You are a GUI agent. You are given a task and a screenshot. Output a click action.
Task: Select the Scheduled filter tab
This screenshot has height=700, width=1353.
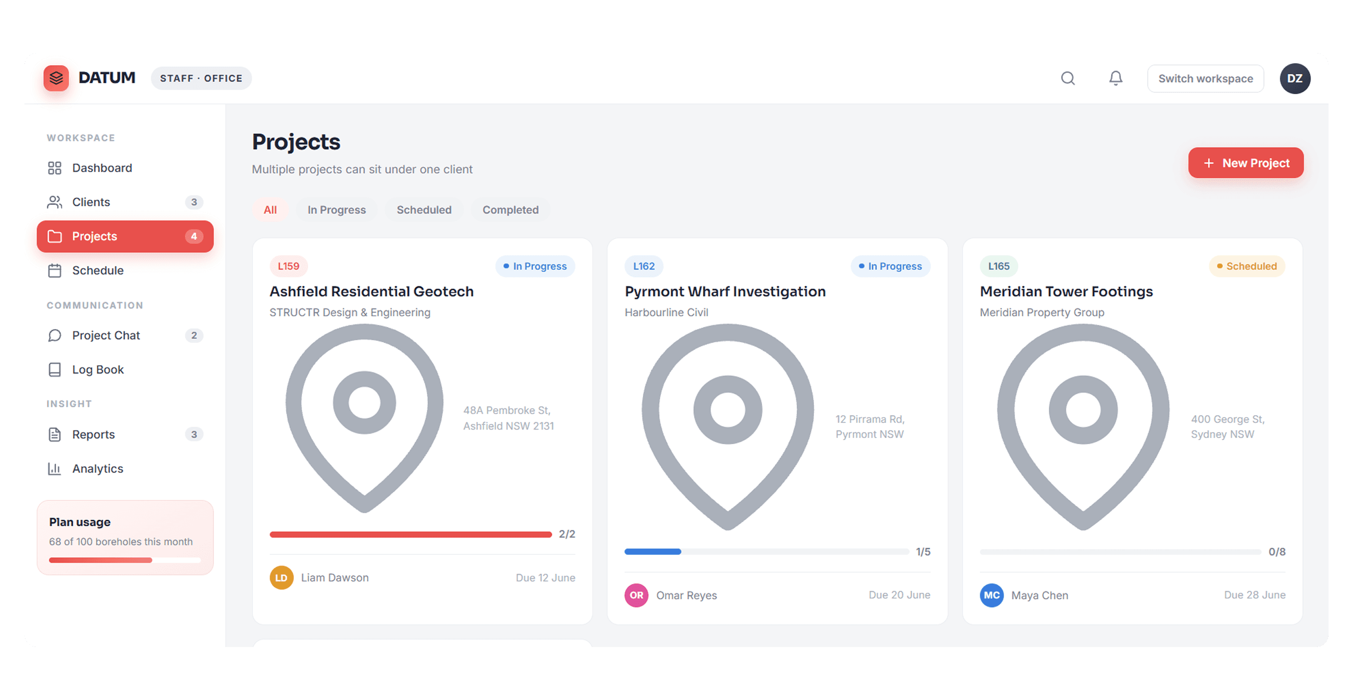click(424, 210)
